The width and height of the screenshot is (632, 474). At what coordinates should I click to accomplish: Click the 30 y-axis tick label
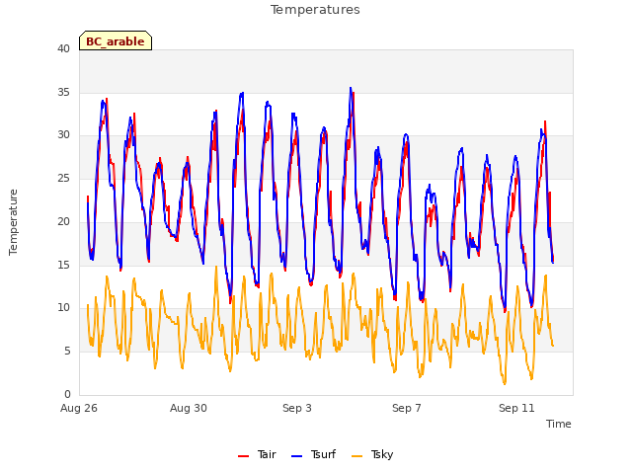[x=63, y=135]
